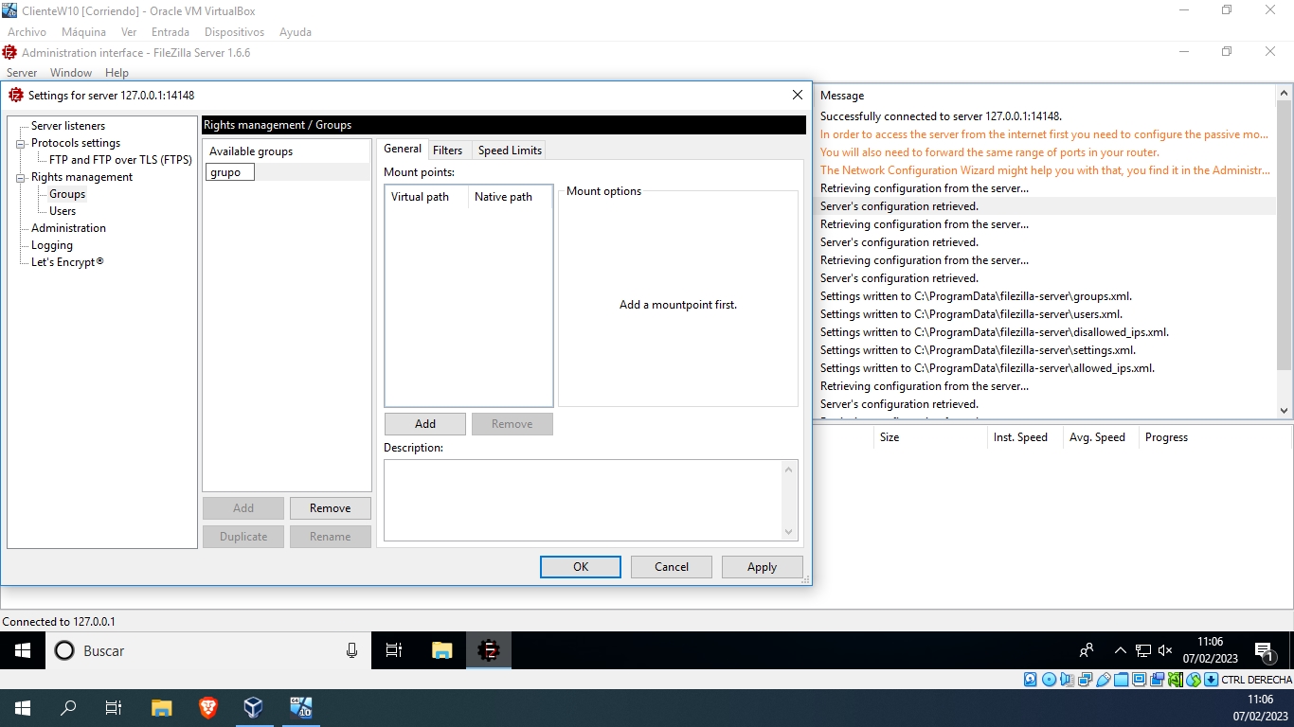Click the VirtualBox mouse integration globe icon
Image resolution: width=1294 pixels, height=727 pixels.
1194,680
